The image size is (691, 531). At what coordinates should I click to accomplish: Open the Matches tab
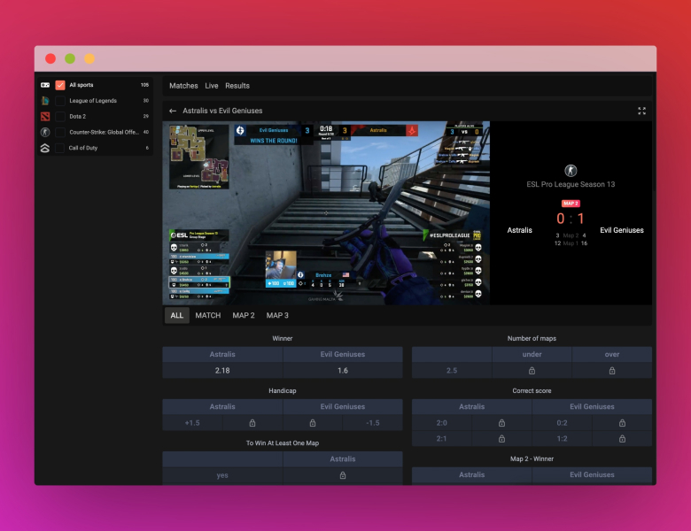[x=183, y=86]
